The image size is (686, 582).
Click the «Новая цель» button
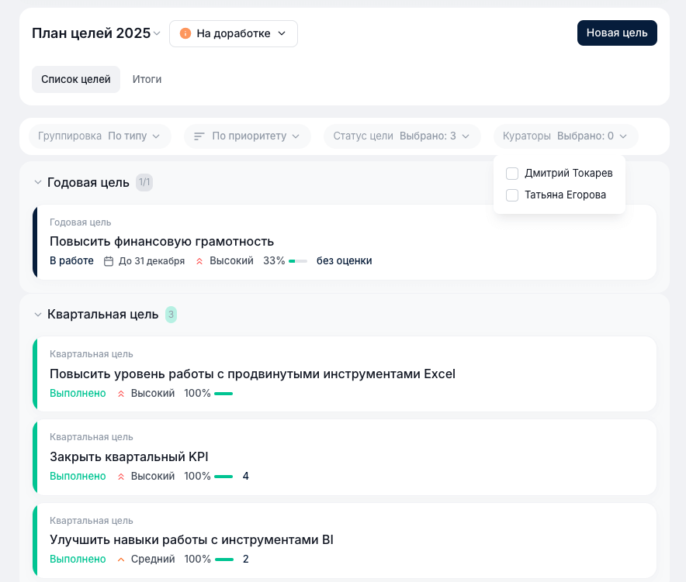coord(617,33)
